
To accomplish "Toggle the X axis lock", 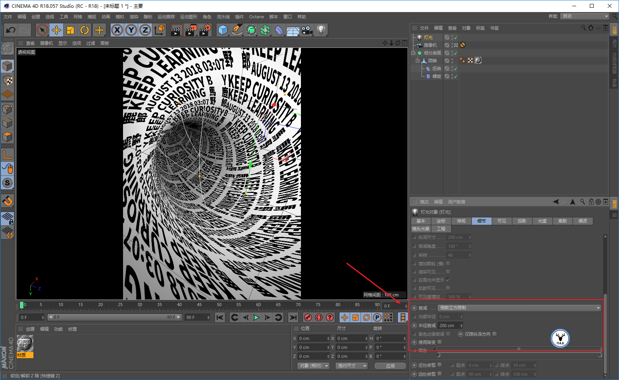I will point(117,30).
